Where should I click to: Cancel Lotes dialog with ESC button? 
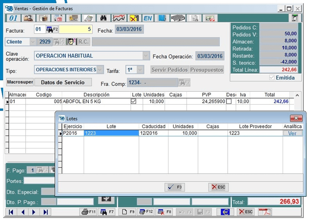218,187
